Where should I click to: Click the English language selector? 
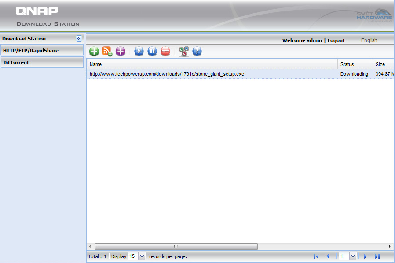click(x=369, y=40)
